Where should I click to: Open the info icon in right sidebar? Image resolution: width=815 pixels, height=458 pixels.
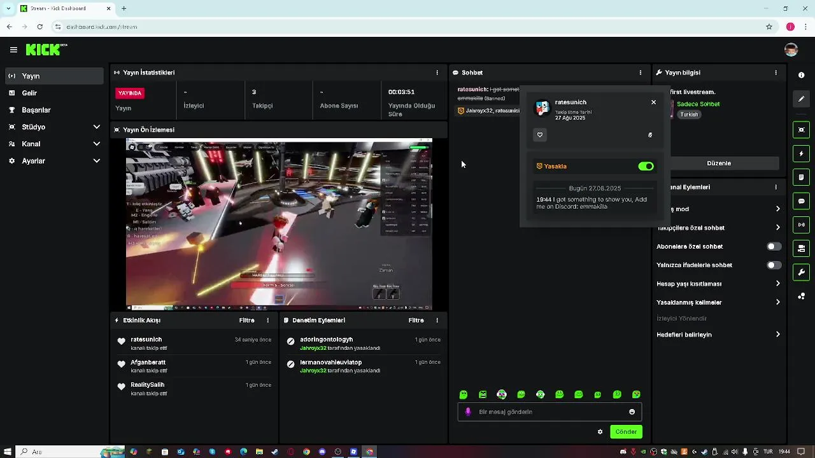[801, 75]
